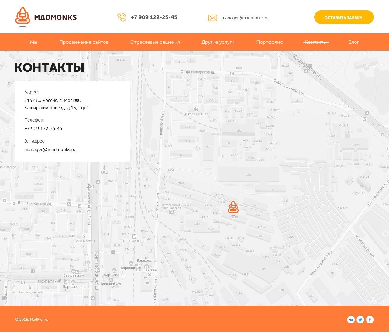Screen dimensions: 389x332
Task: Click the envelope email icon
Action: (x=213, y=18)
